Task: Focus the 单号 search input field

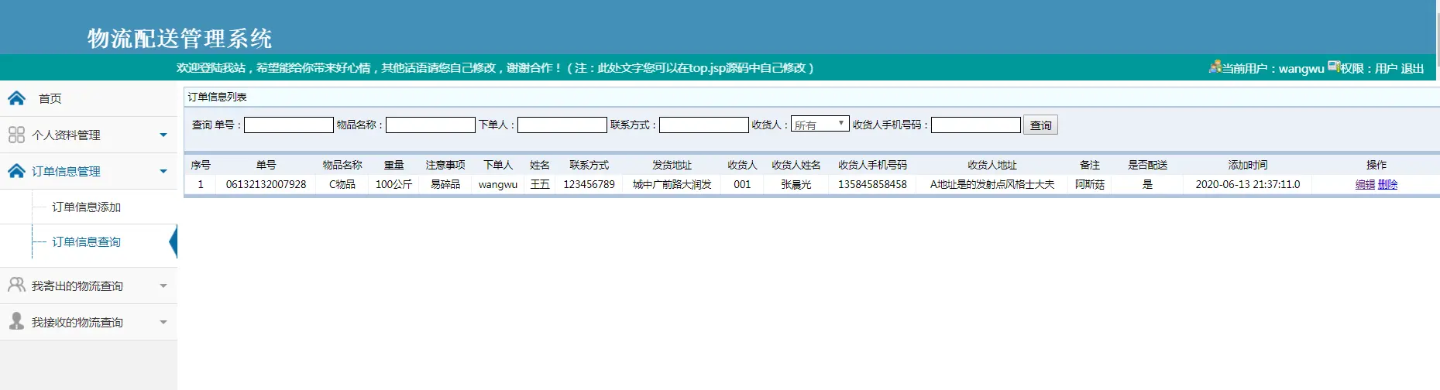Action: pyautogui.click(x=289, y=125)
